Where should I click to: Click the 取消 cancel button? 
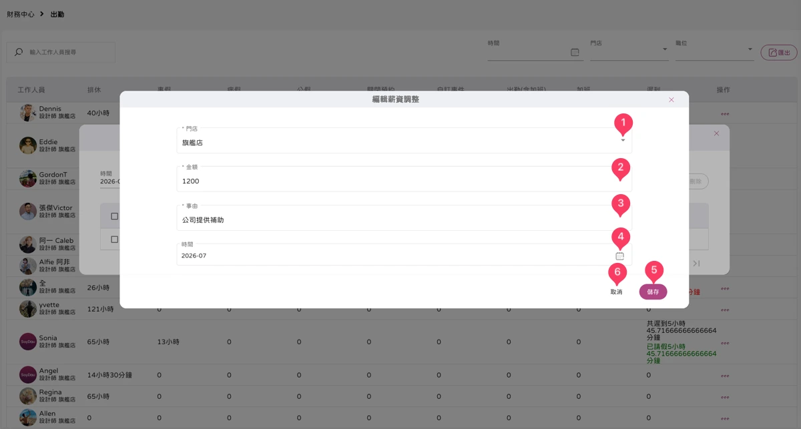[x=616, y=292]
